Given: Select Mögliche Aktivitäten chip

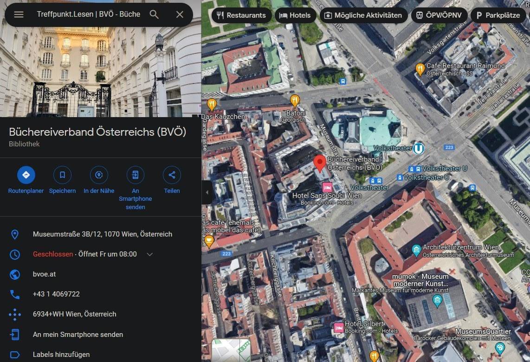Looking at the screenshot, I should pos(363,15).
